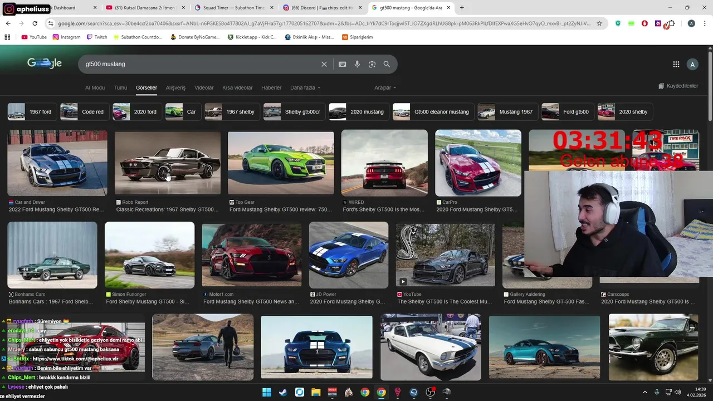Switch to the Haberler tab
This screenshot has height=401, width=713.
pos(271,87)
